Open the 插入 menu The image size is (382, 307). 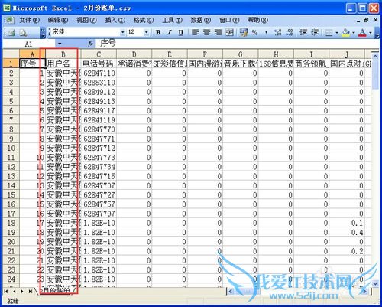click(115, 20)
